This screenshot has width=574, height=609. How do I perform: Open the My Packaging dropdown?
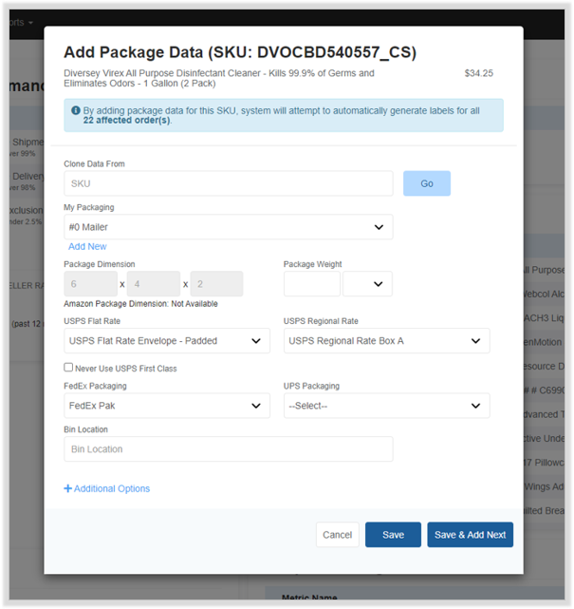pyautogui.click(x=229, y=227)
